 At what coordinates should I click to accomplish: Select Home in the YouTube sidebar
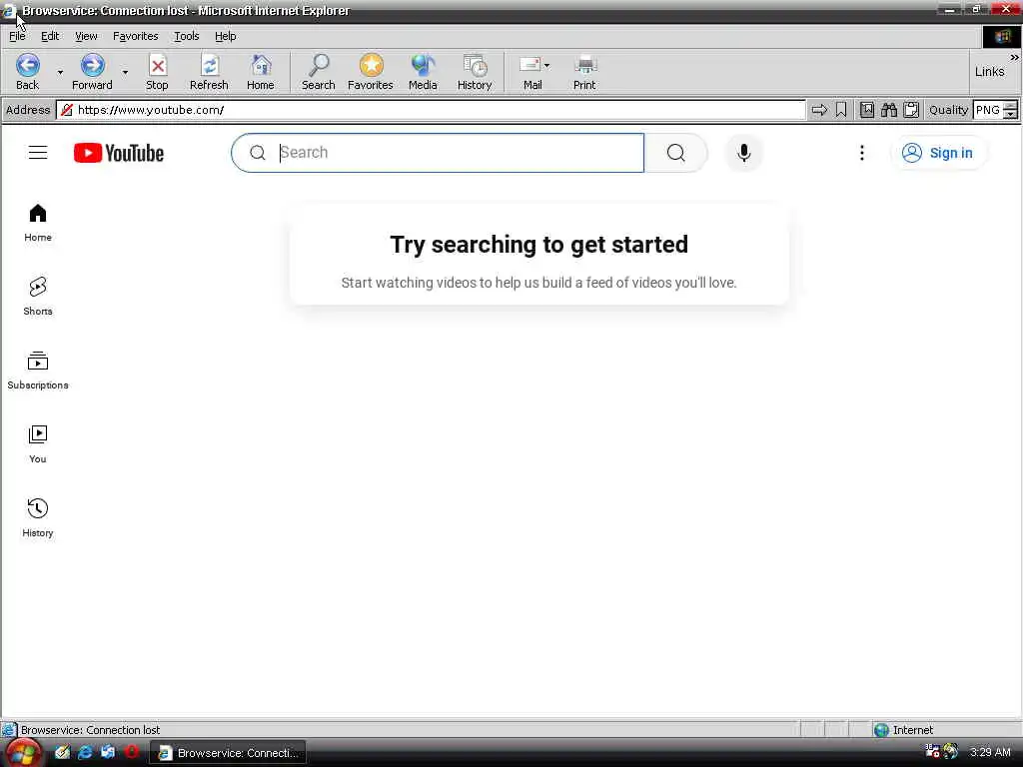pyautogui.click(x=38, y=223)
